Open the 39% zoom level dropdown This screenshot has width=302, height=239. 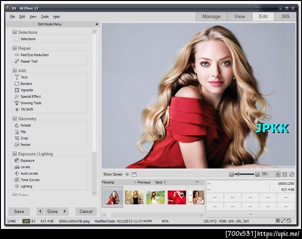(x=278, y=174)
